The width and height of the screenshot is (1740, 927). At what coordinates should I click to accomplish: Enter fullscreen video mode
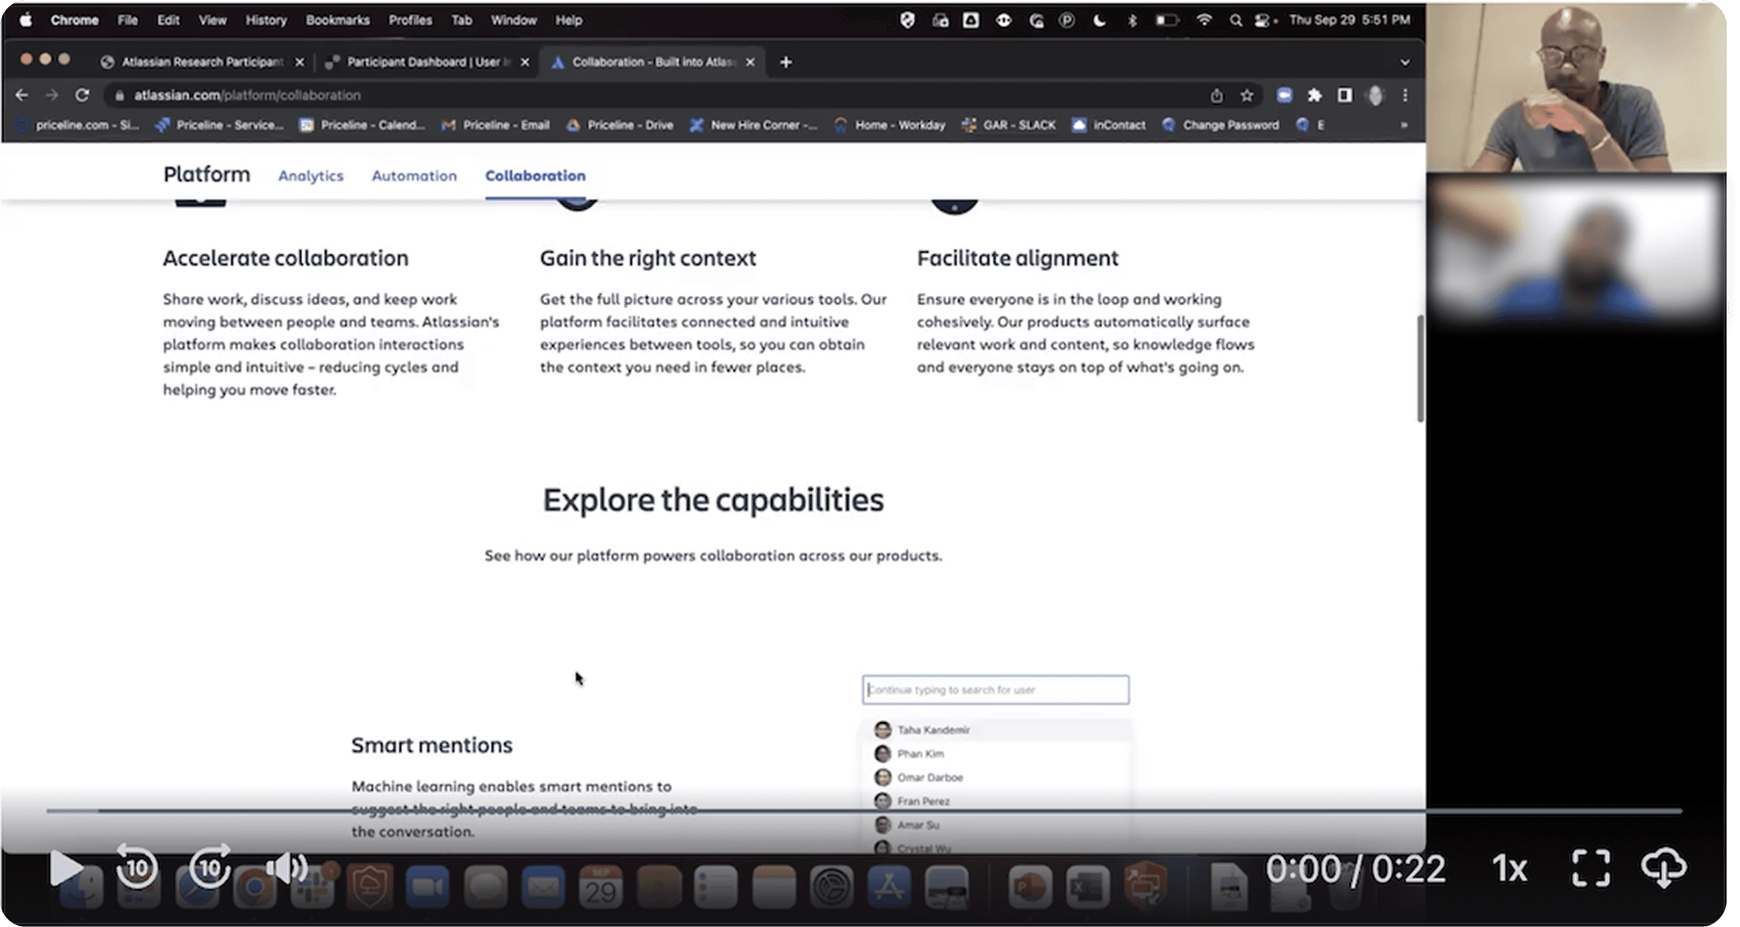(x=1592, y=868)
